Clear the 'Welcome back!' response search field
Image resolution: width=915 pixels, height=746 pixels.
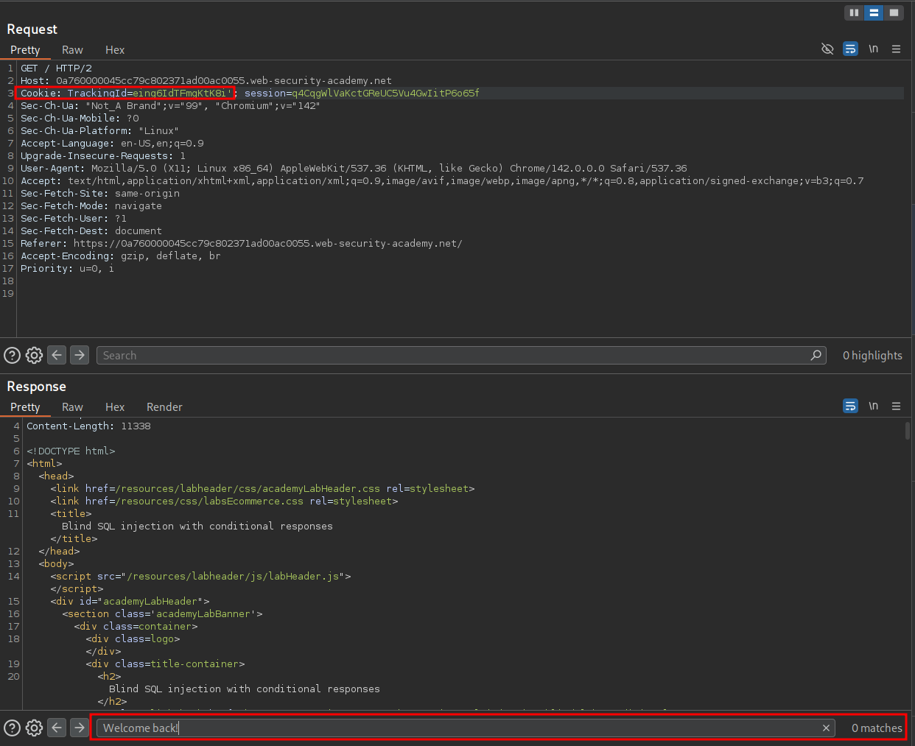tap(826, 728)
